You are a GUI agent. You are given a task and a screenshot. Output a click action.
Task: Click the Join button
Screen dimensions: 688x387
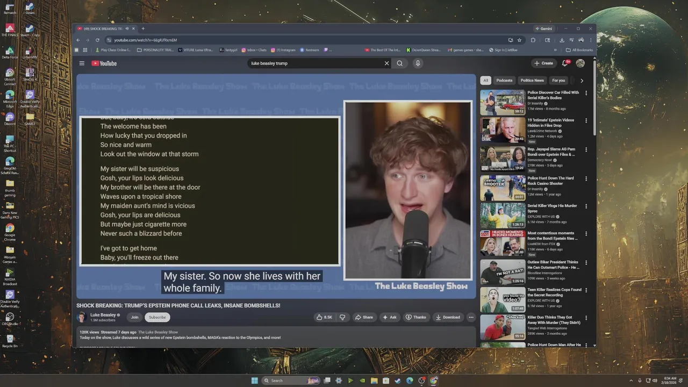[x=134, y=317]
